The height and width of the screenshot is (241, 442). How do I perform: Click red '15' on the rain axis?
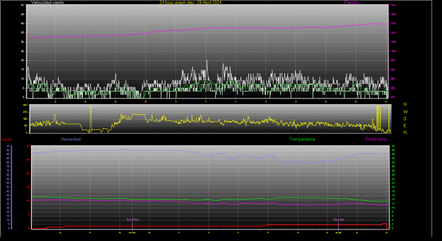click(x=28, y=187)
